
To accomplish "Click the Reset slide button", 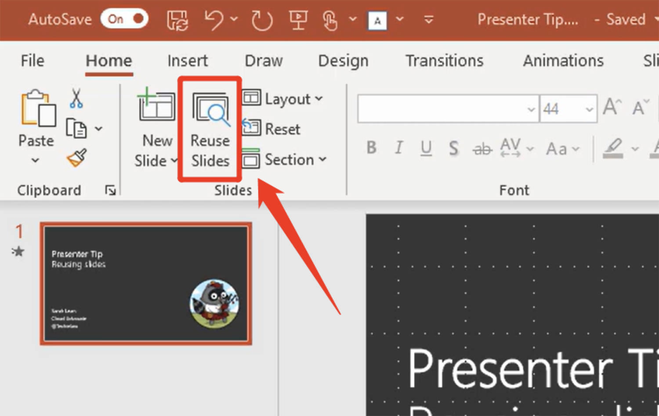I will [271, 129].
